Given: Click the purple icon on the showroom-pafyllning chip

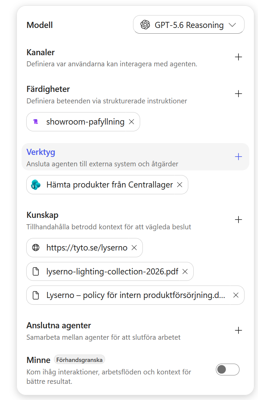Looking at the screenshot, I should click(x=36, y=122).
